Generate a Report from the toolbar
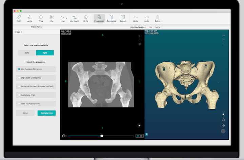 tap(123, 18)
